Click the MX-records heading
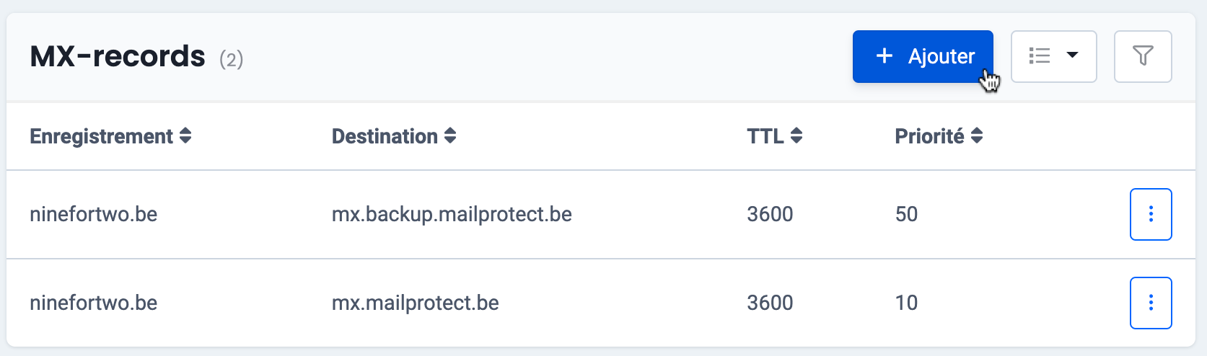This screenshot has width=1207, height=356. pyautogui.click(x=118, y=56)
